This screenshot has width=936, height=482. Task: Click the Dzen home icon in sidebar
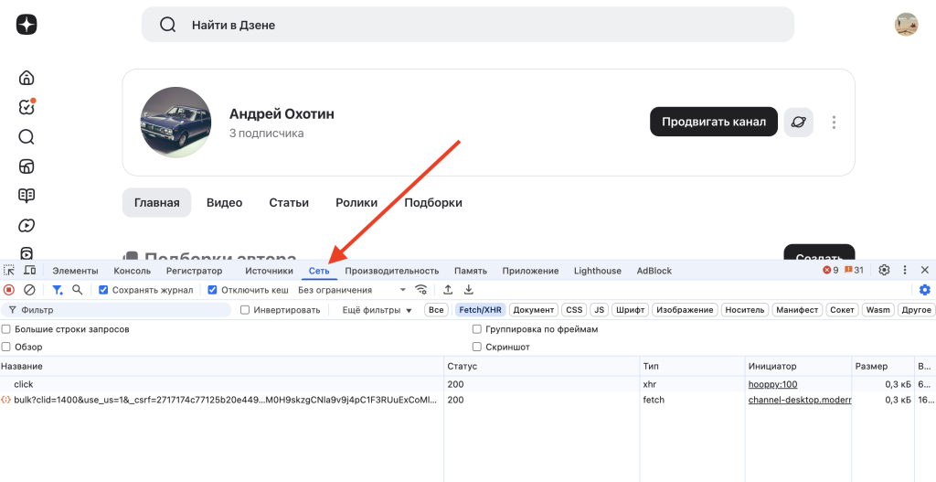[x=27, y=79]
